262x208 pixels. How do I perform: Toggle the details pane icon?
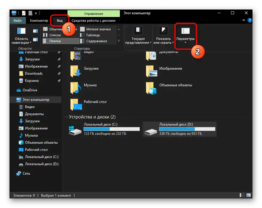[35, 40]
